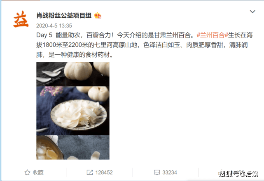The height and width of the screenshot is (181, 264).
Task: Click the crown membership badge icon
Action: (98, 16)
